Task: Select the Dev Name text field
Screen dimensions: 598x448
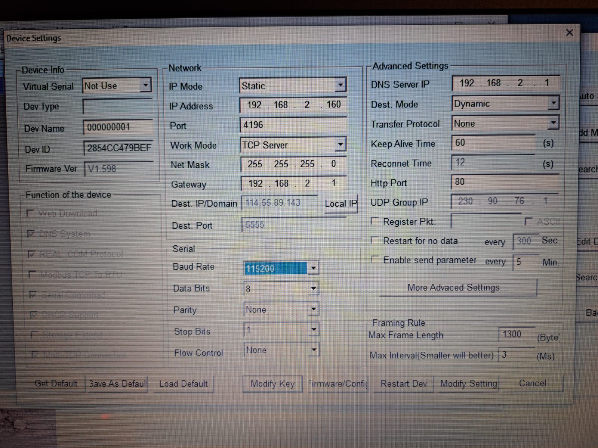Action: (x=118, y=127)
